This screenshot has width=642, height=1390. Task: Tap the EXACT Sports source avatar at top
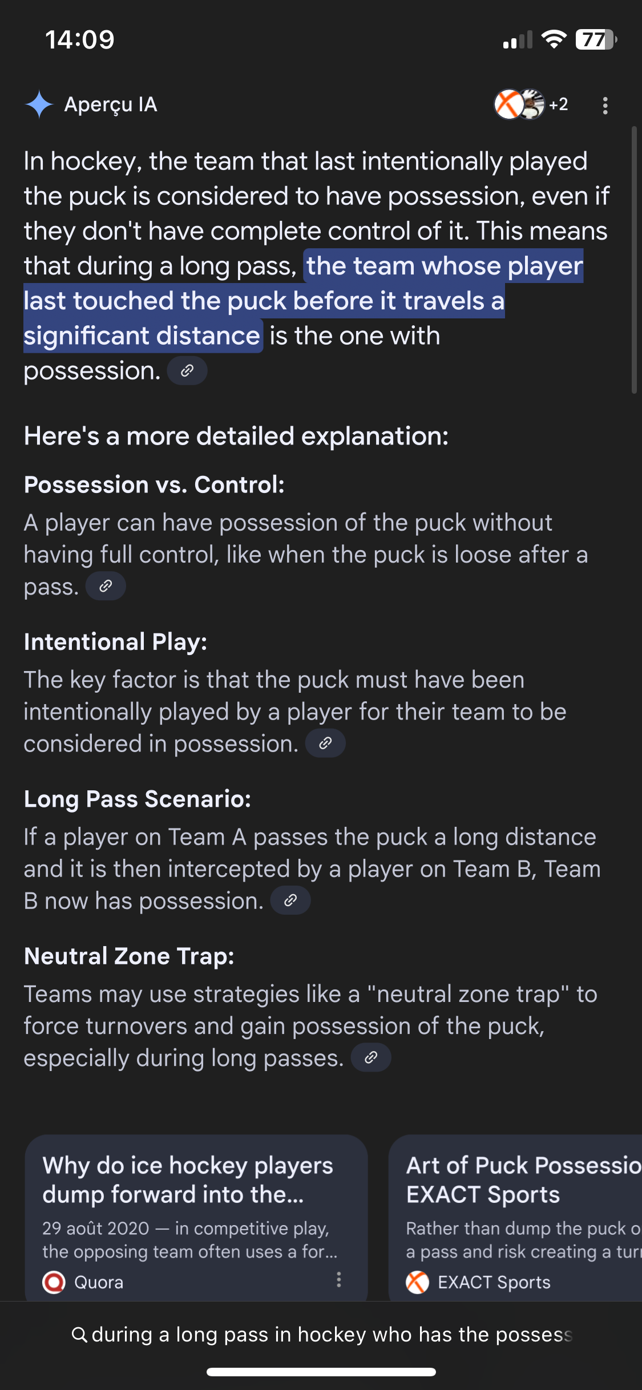pos(508,104)
